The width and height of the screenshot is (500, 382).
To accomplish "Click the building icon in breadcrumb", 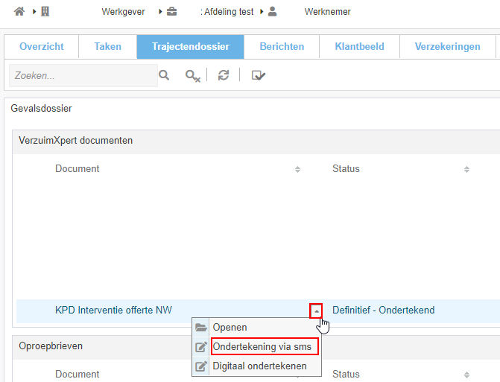I will [45, 11].
